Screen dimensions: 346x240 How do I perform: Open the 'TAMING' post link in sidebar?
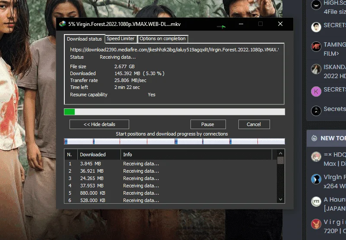pos(335,49)
